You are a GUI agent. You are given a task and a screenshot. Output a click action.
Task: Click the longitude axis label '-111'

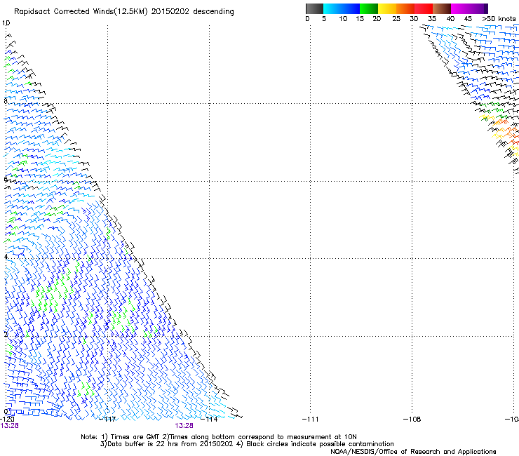click(x=311, y=420)
